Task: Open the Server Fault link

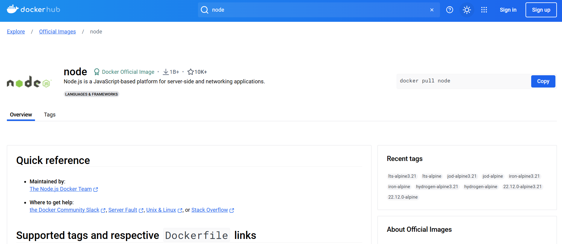Action: (123, 210)
